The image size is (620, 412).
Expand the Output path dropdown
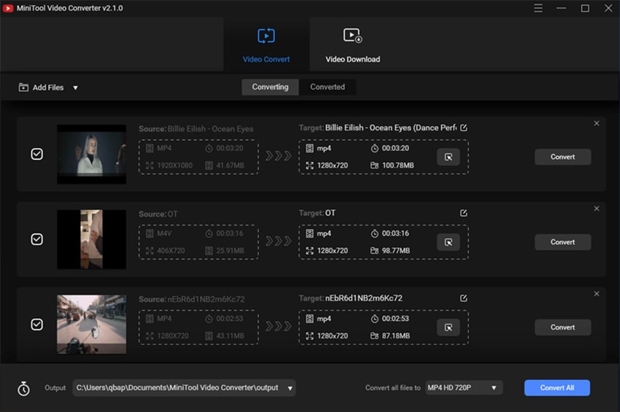[290, 388]
